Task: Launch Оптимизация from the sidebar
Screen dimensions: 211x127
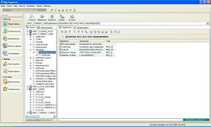Action: pyautogui.click(x=12, y=53)
